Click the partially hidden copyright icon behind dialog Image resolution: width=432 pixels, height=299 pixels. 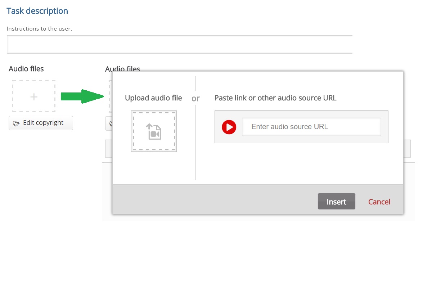tap(111, 123)
